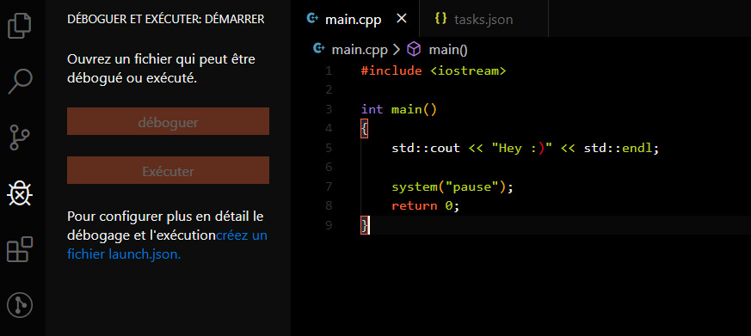The image size is (751, 336).
Task: Click the cube symbol icon in breadcrumb
Action: pyautogui.click(x=414, y=49)
